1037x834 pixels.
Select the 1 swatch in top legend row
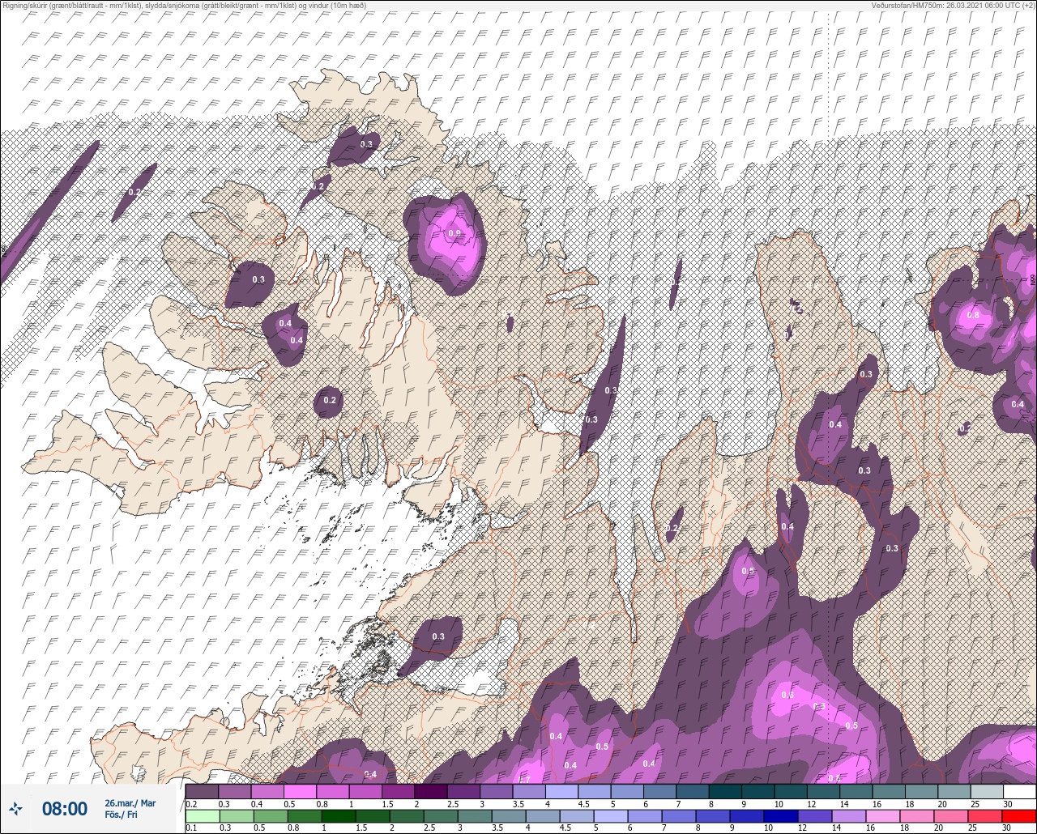coord(365,790)
